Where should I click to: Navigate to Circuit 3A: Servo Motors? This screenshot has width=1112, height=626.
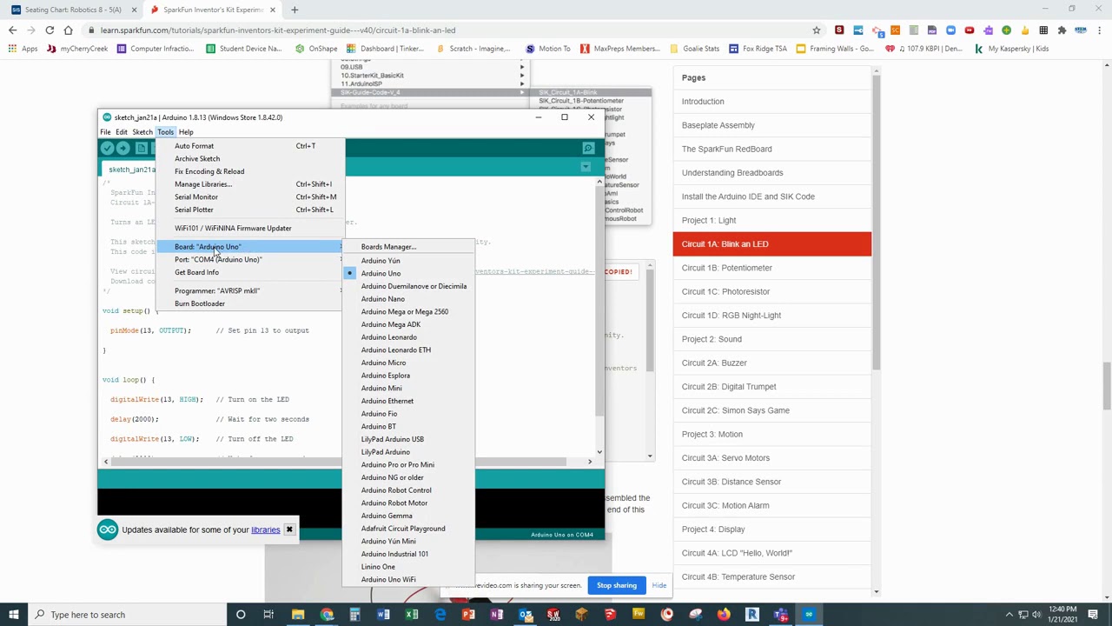[725, 458]
